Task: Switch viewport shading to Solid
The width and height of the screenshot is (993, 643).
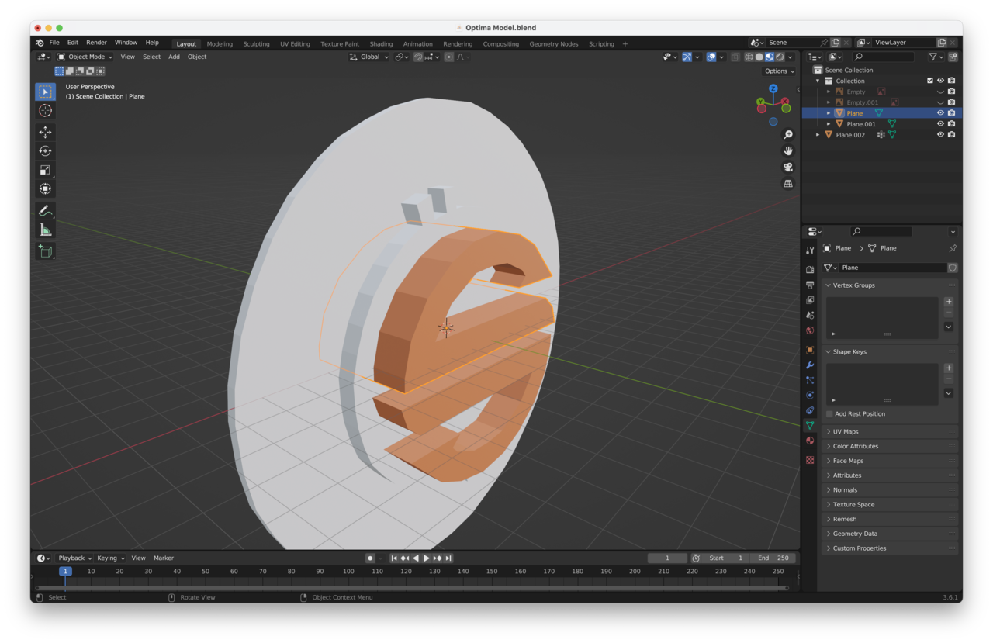Action: [759, 57]
